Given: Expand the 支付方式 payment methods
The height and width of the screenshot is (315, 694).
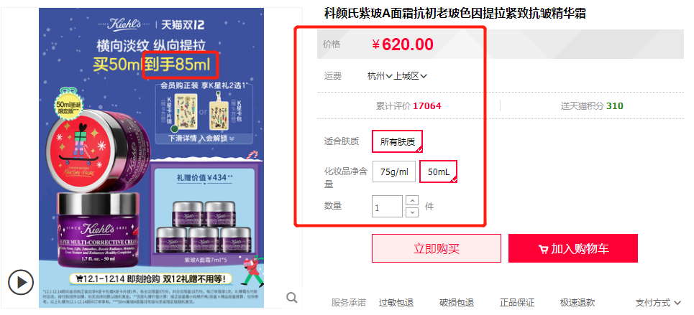Looking at the screenshot, I should pos(658,303).
